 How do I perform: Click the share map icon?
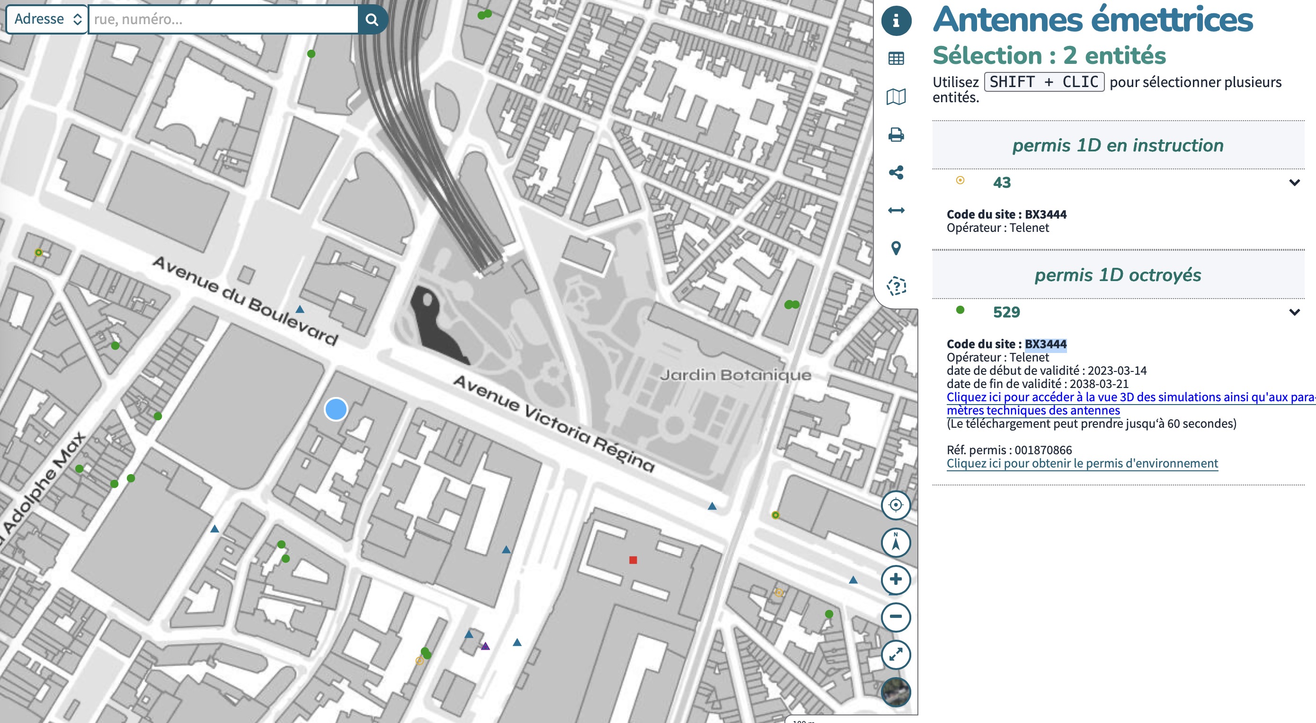(896, 173)
